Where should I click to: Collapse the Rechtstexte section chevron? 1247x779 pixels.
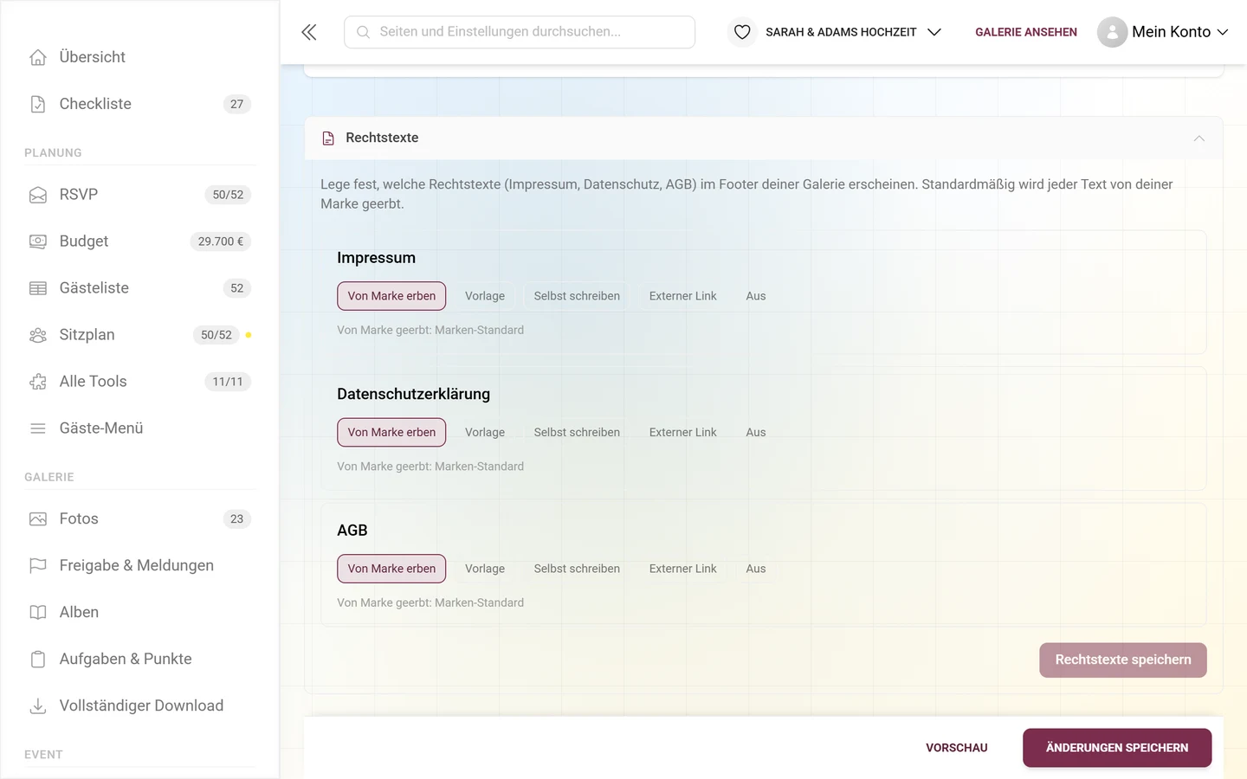coord(1199,138)
